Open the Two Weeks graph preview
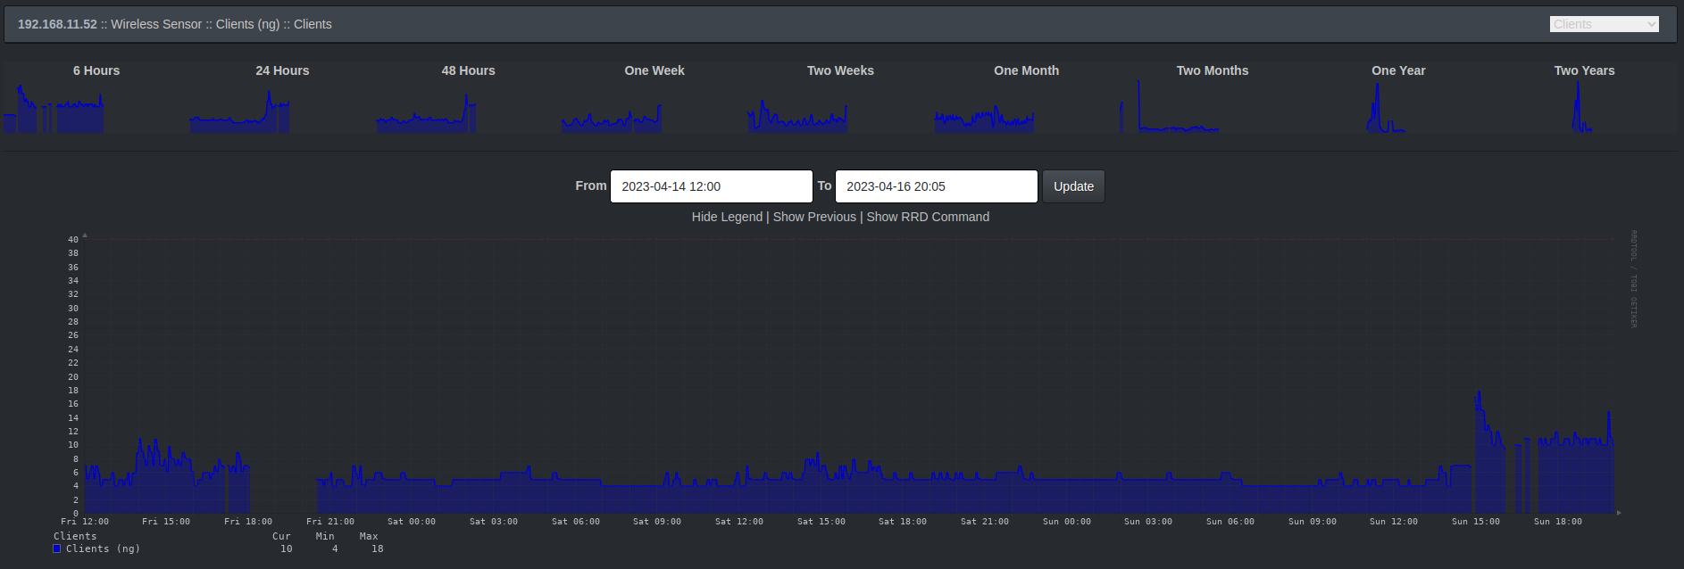Screen dimensions: 1684x569 click(x=798, y=111)
